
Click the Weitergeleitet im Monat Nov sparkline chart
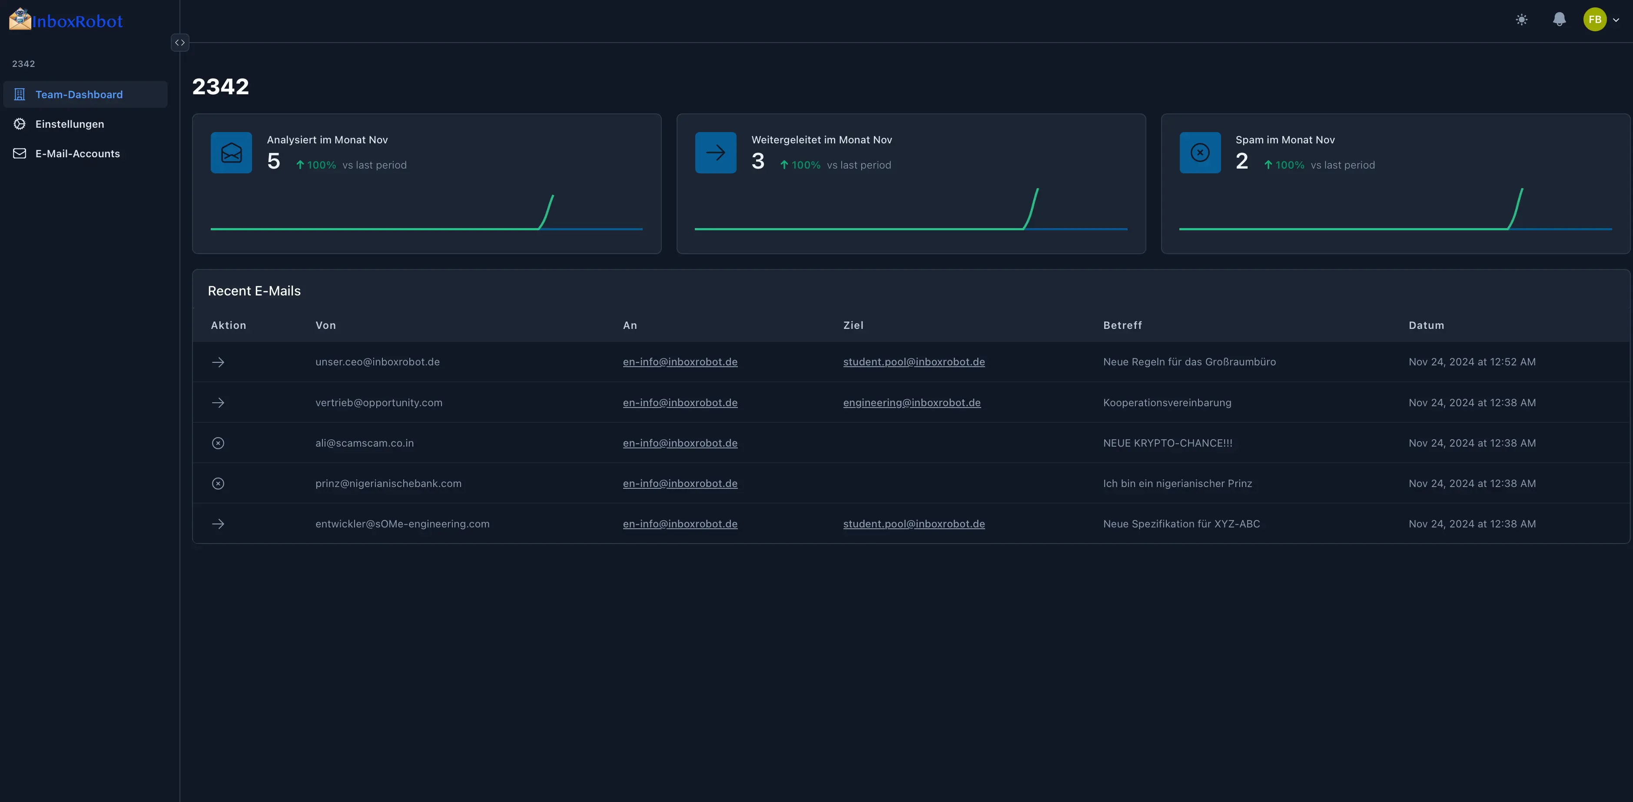coord(911,210)
